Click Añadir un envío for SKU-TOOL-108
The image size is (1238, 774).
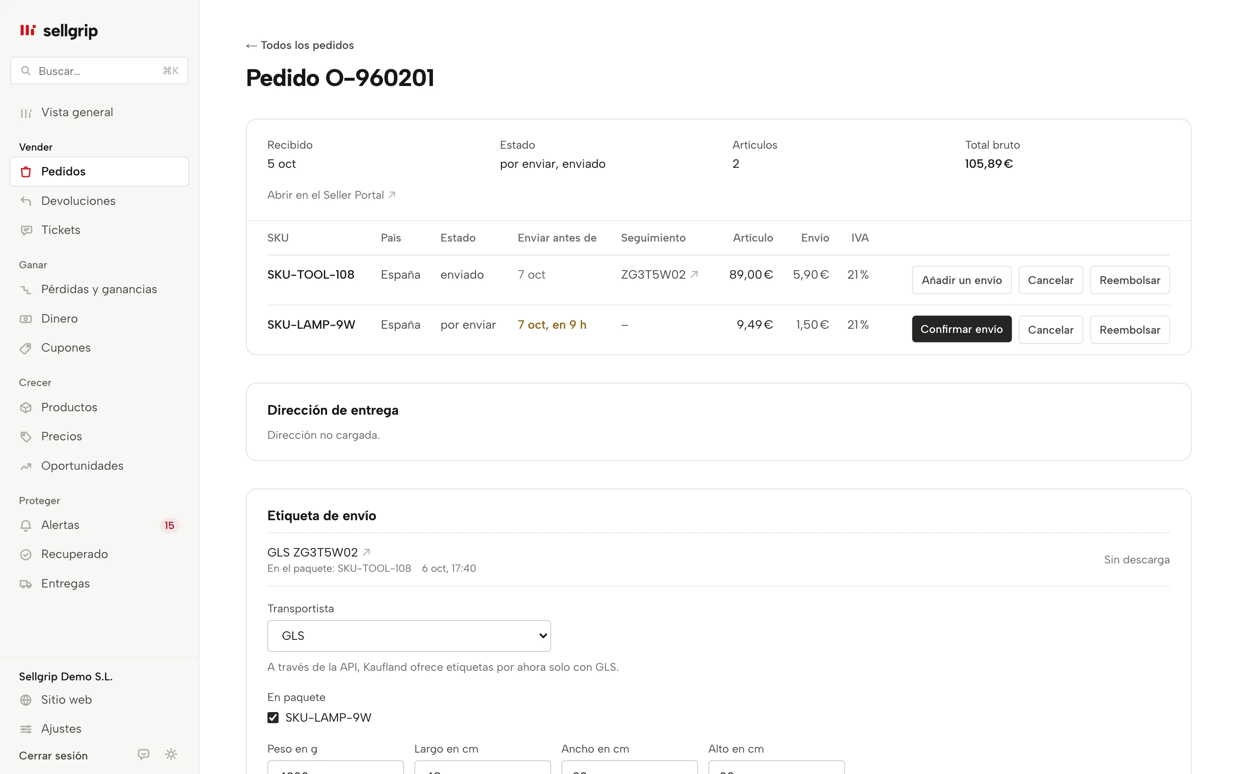[961, 280]
